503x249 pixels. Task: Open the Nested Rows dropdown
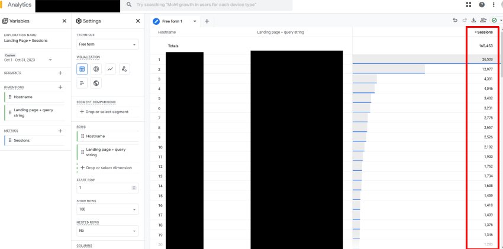tap(107, 231)
